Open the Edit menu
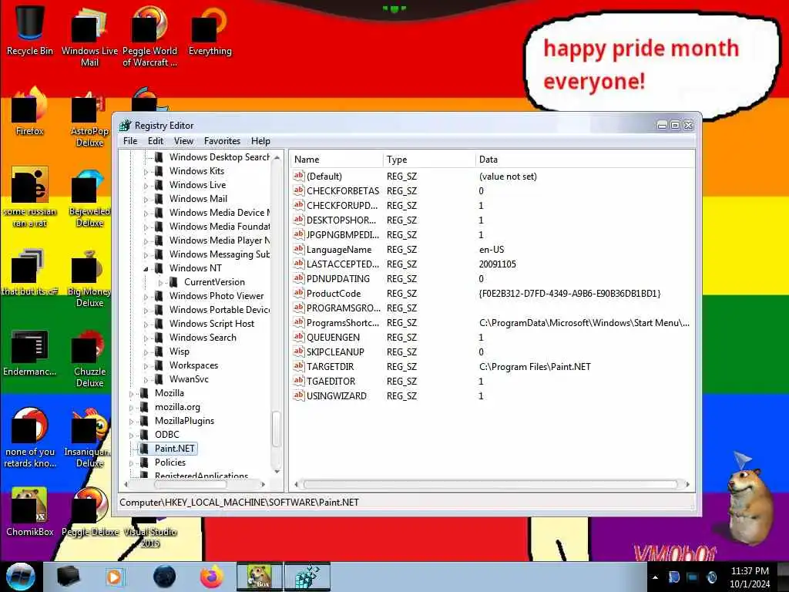The height and width of the screenshot is (592, 789). [155, 141]
